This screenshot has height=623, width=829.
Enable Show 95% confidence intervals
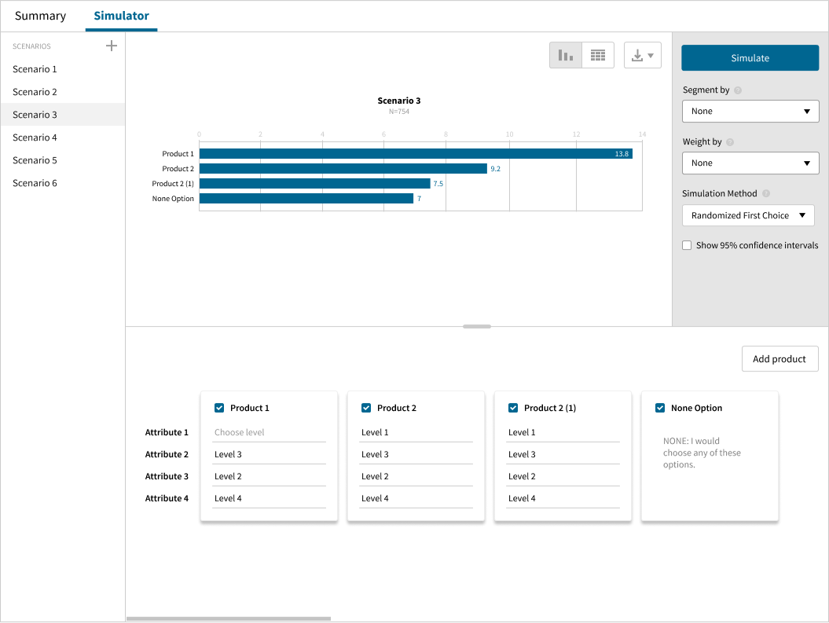pyautogui.click(x=687, y=245)
